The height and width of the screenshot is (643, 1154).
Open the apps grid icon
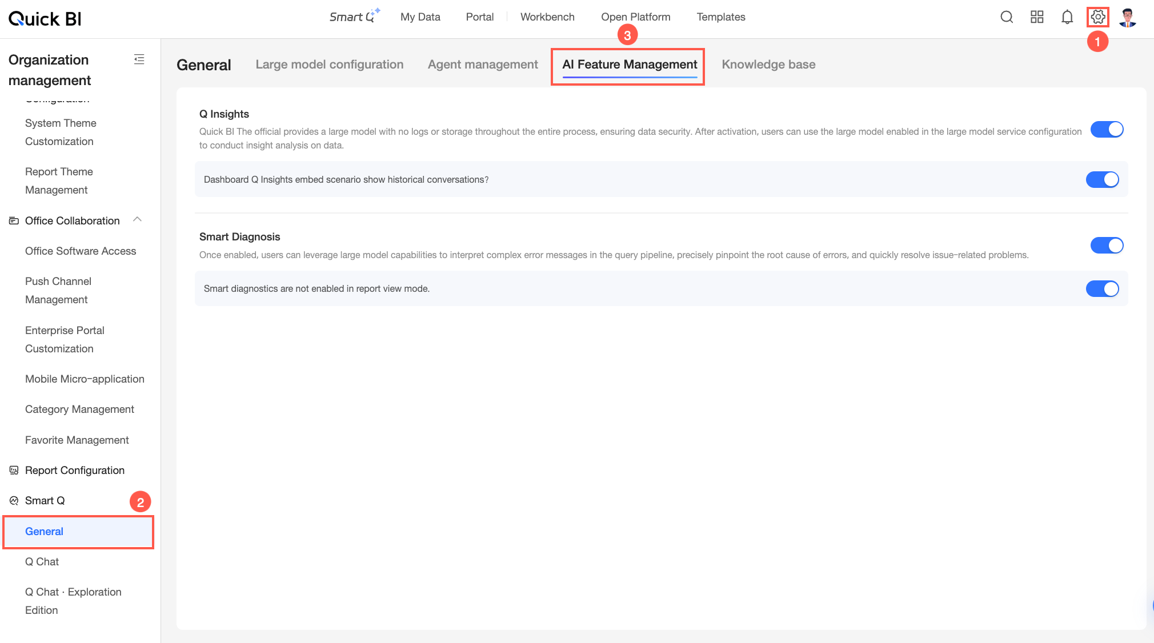(1037, 17)
